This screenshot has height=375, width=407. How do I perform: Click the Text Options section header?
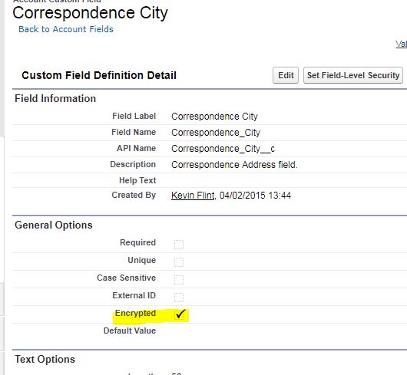[45, 359]
